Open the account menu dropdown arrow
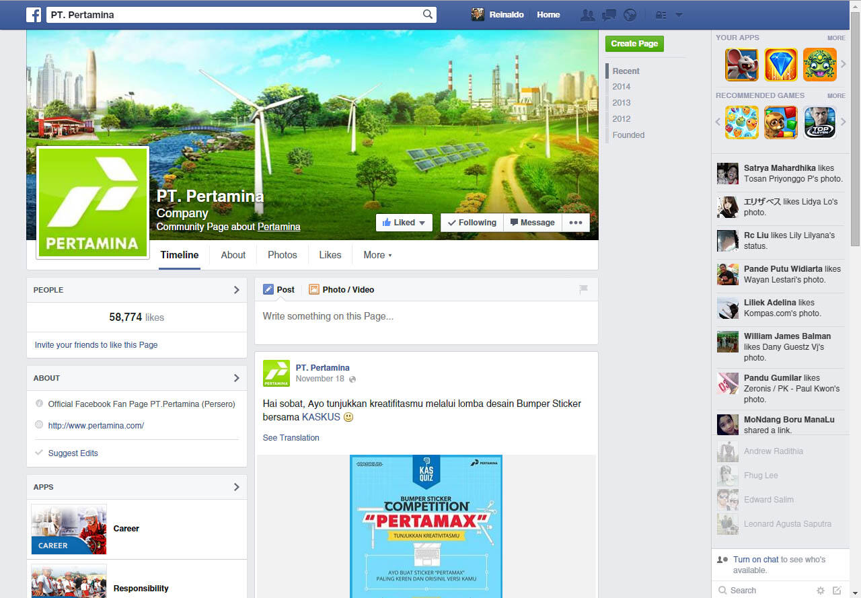Image resolution: width=861 pixels, height=598 pixels. click(679, 15)
